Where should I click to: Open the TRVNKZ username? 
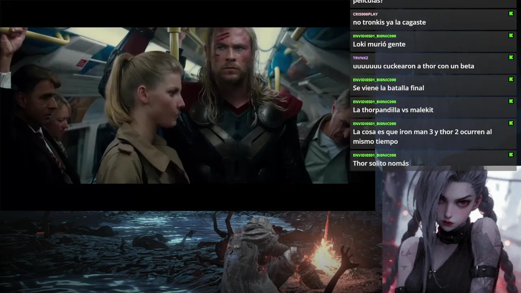pyautogui.click(x=360, y=58)
